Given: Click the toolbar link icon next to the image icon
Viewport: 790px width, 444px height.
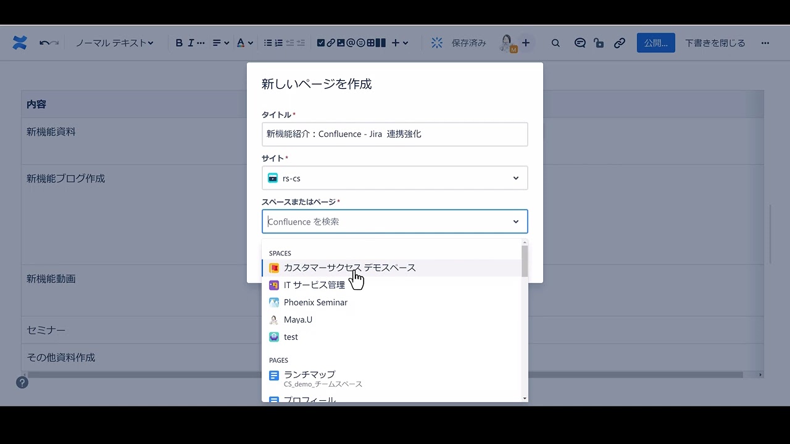Looking at the screenshot, I should click(x=331, y=43).
